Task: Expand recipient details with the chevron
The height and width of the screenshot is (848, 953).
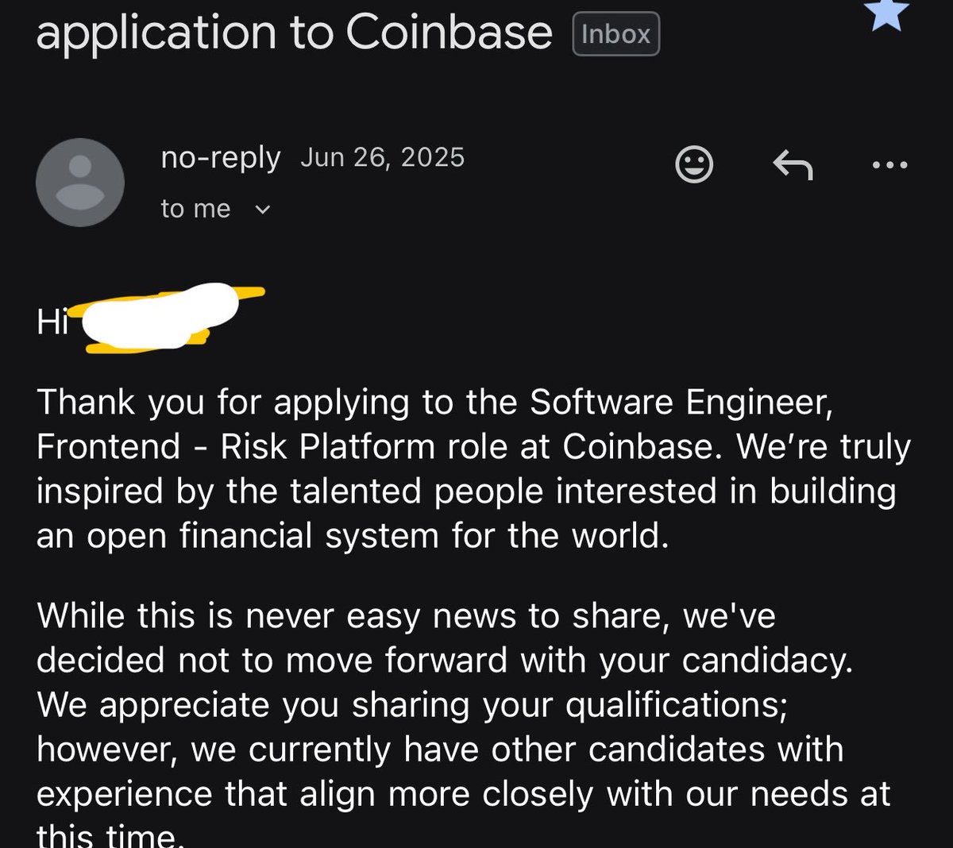Action: pos(262,210)
